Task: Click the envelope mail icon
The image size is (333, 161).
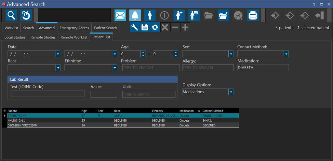Action: 120,15
